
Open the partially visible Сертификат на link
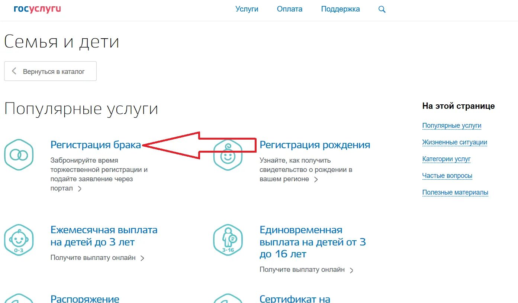295,299
